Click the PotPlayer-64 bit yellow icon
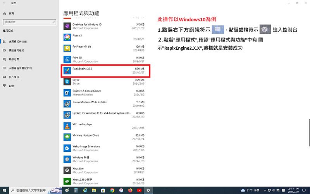The width and height of the screenshot is (310, 194). 67,48
